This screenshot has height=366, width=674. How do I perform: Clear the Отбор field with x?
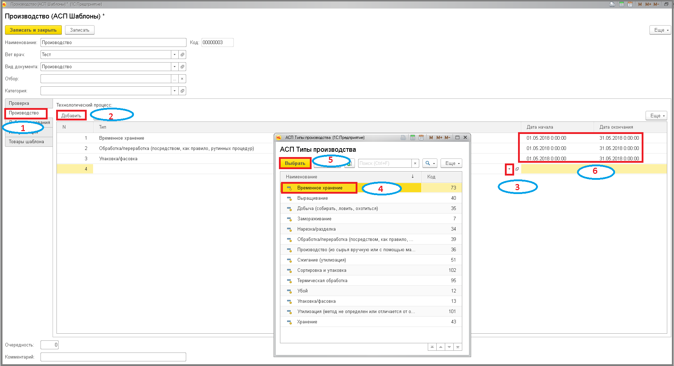click(x=182, y=79)
